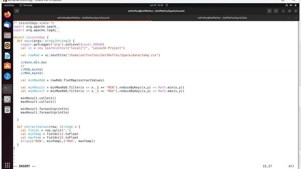Open terminal search with the magnifier icon
This screenshot has width=301, height=169.
[x=269, y=11]
